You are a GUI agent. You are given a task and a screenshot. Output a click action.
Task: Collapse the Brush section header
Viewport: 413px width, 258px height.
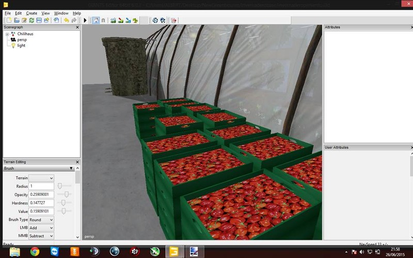pyautogui.click(x=71, y=168)
